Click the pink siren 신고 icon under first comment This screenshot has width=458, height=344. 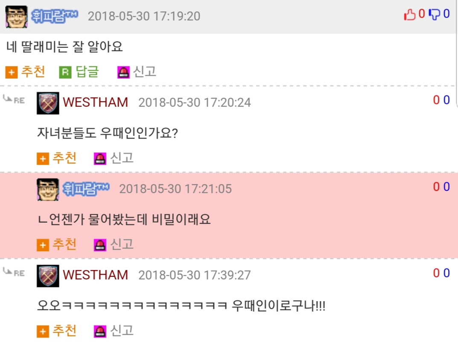123,72
